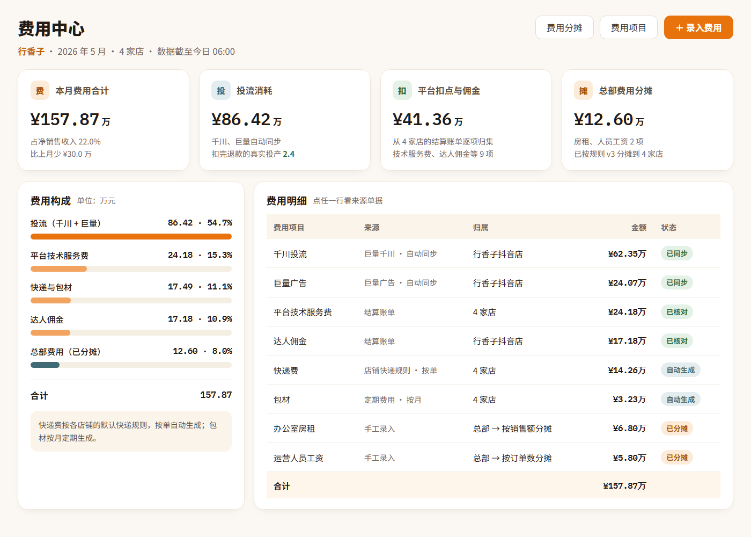
Task: Click amount ¥5.80万
Action: [x=629, y=458]
